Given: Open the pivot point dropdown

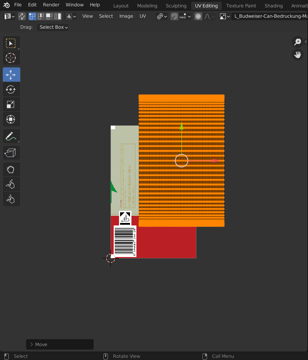Looking at the screenshot, I should (162, 16).
